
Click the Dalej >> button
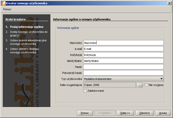point(125,113)
